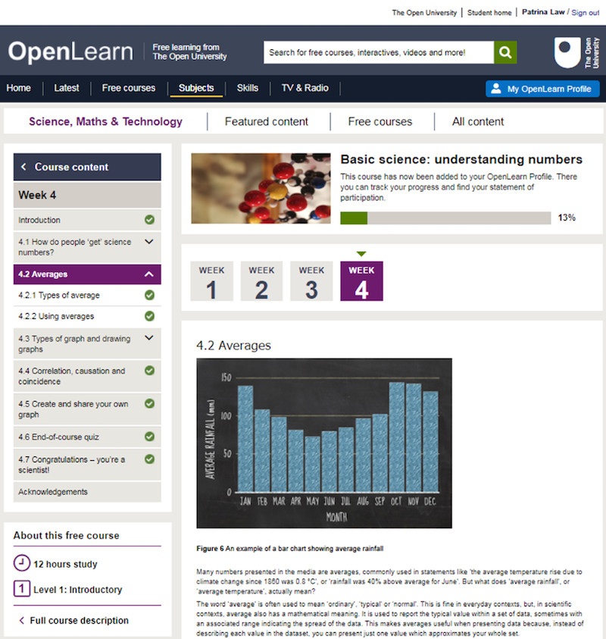Click the arrow beside Full course description
The height and width of the screenshot is (639, 606).
tap(21, 621)
